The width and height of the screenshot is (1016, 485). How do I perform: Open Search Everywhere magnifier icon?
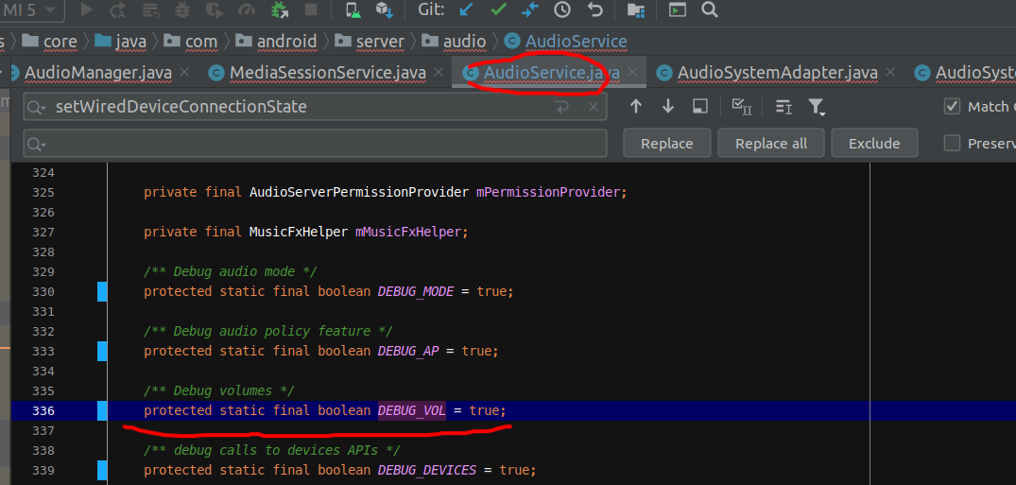coord(710,9)
